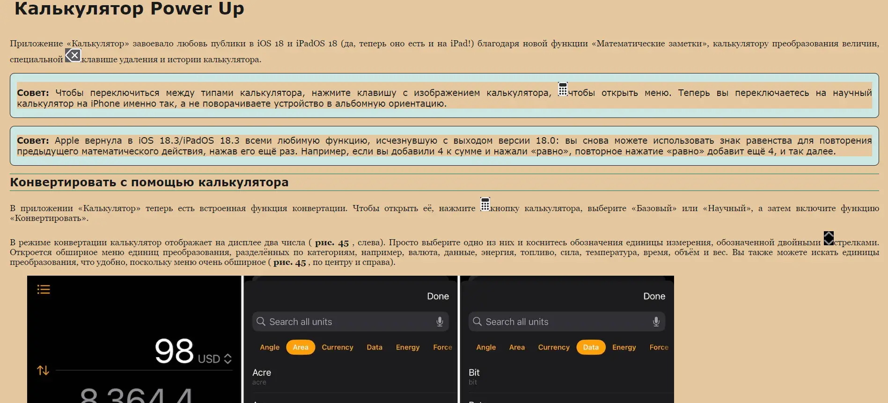Screen dimensions: 888x403
Task: Click the magnifier icon in the Data panel search
Action: click(x=477, y=322)
